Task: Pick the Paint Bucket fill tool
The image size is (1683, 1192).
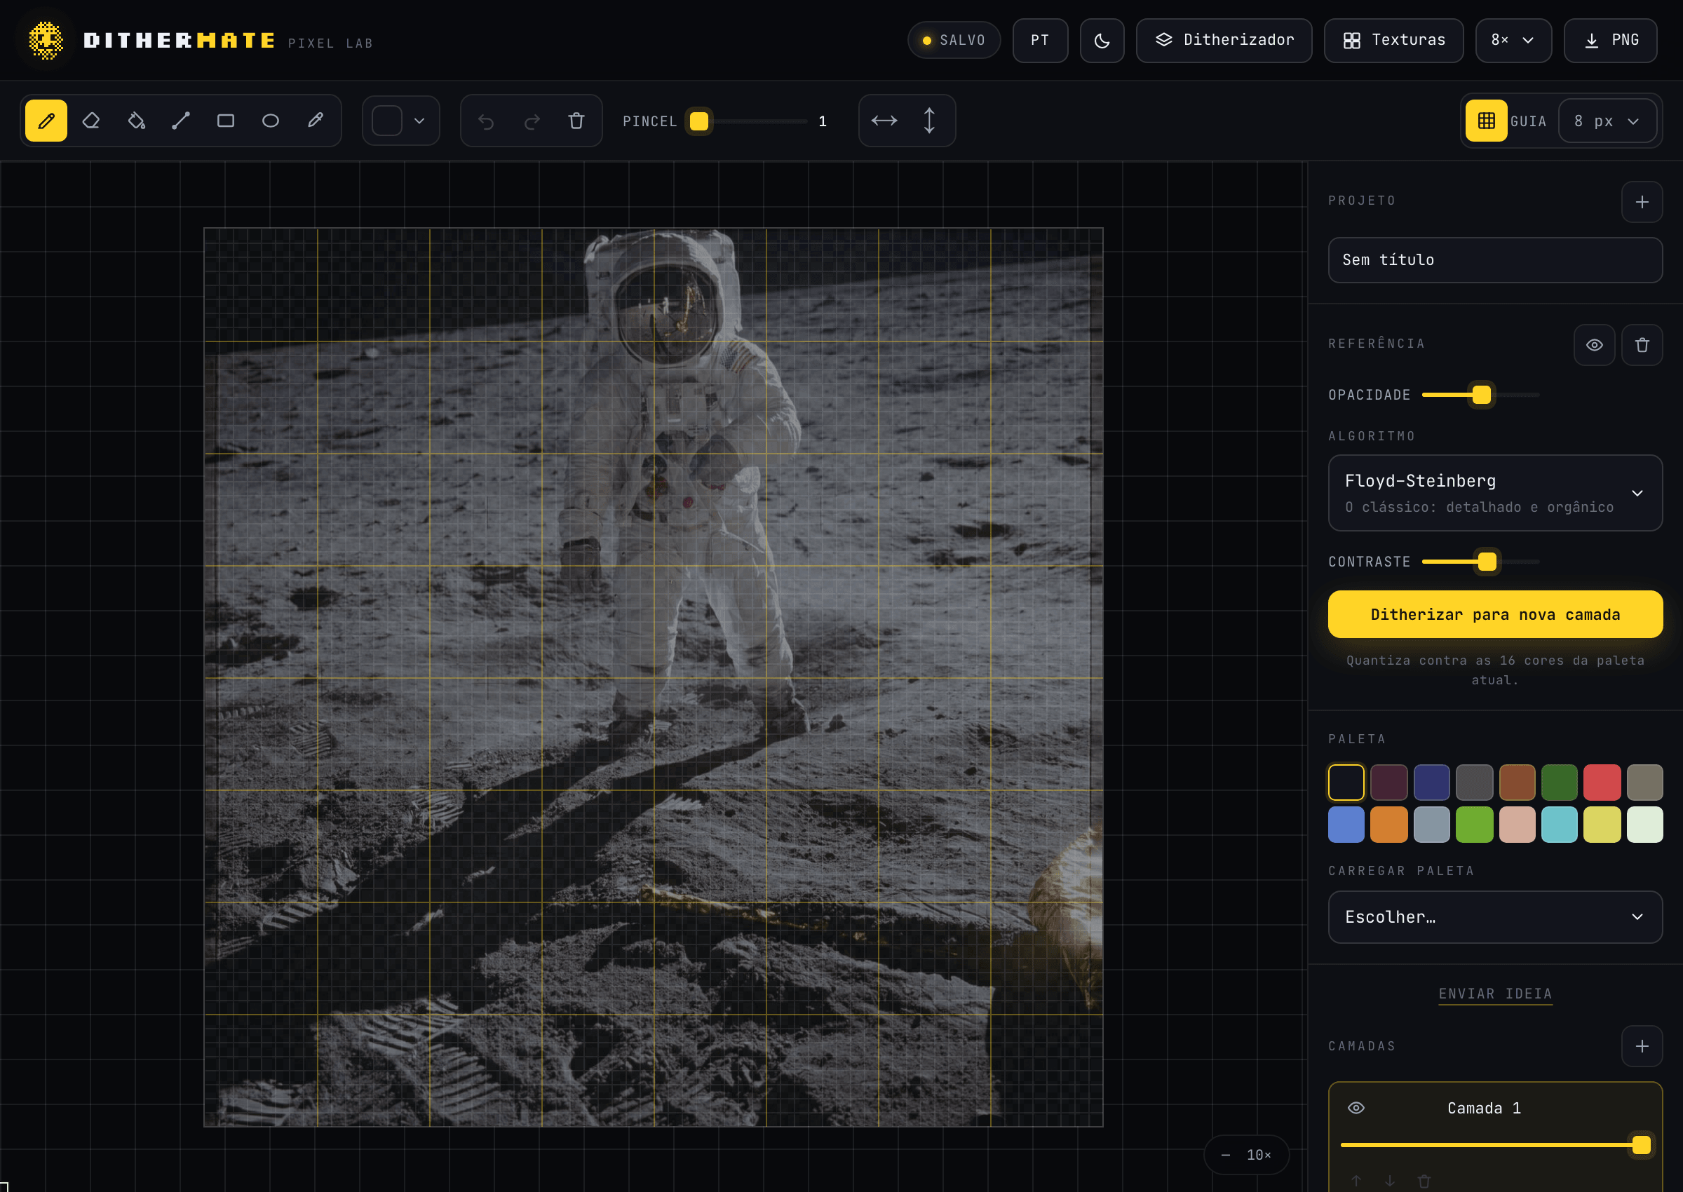Action: pyautogui.click(x=136, y=121)
